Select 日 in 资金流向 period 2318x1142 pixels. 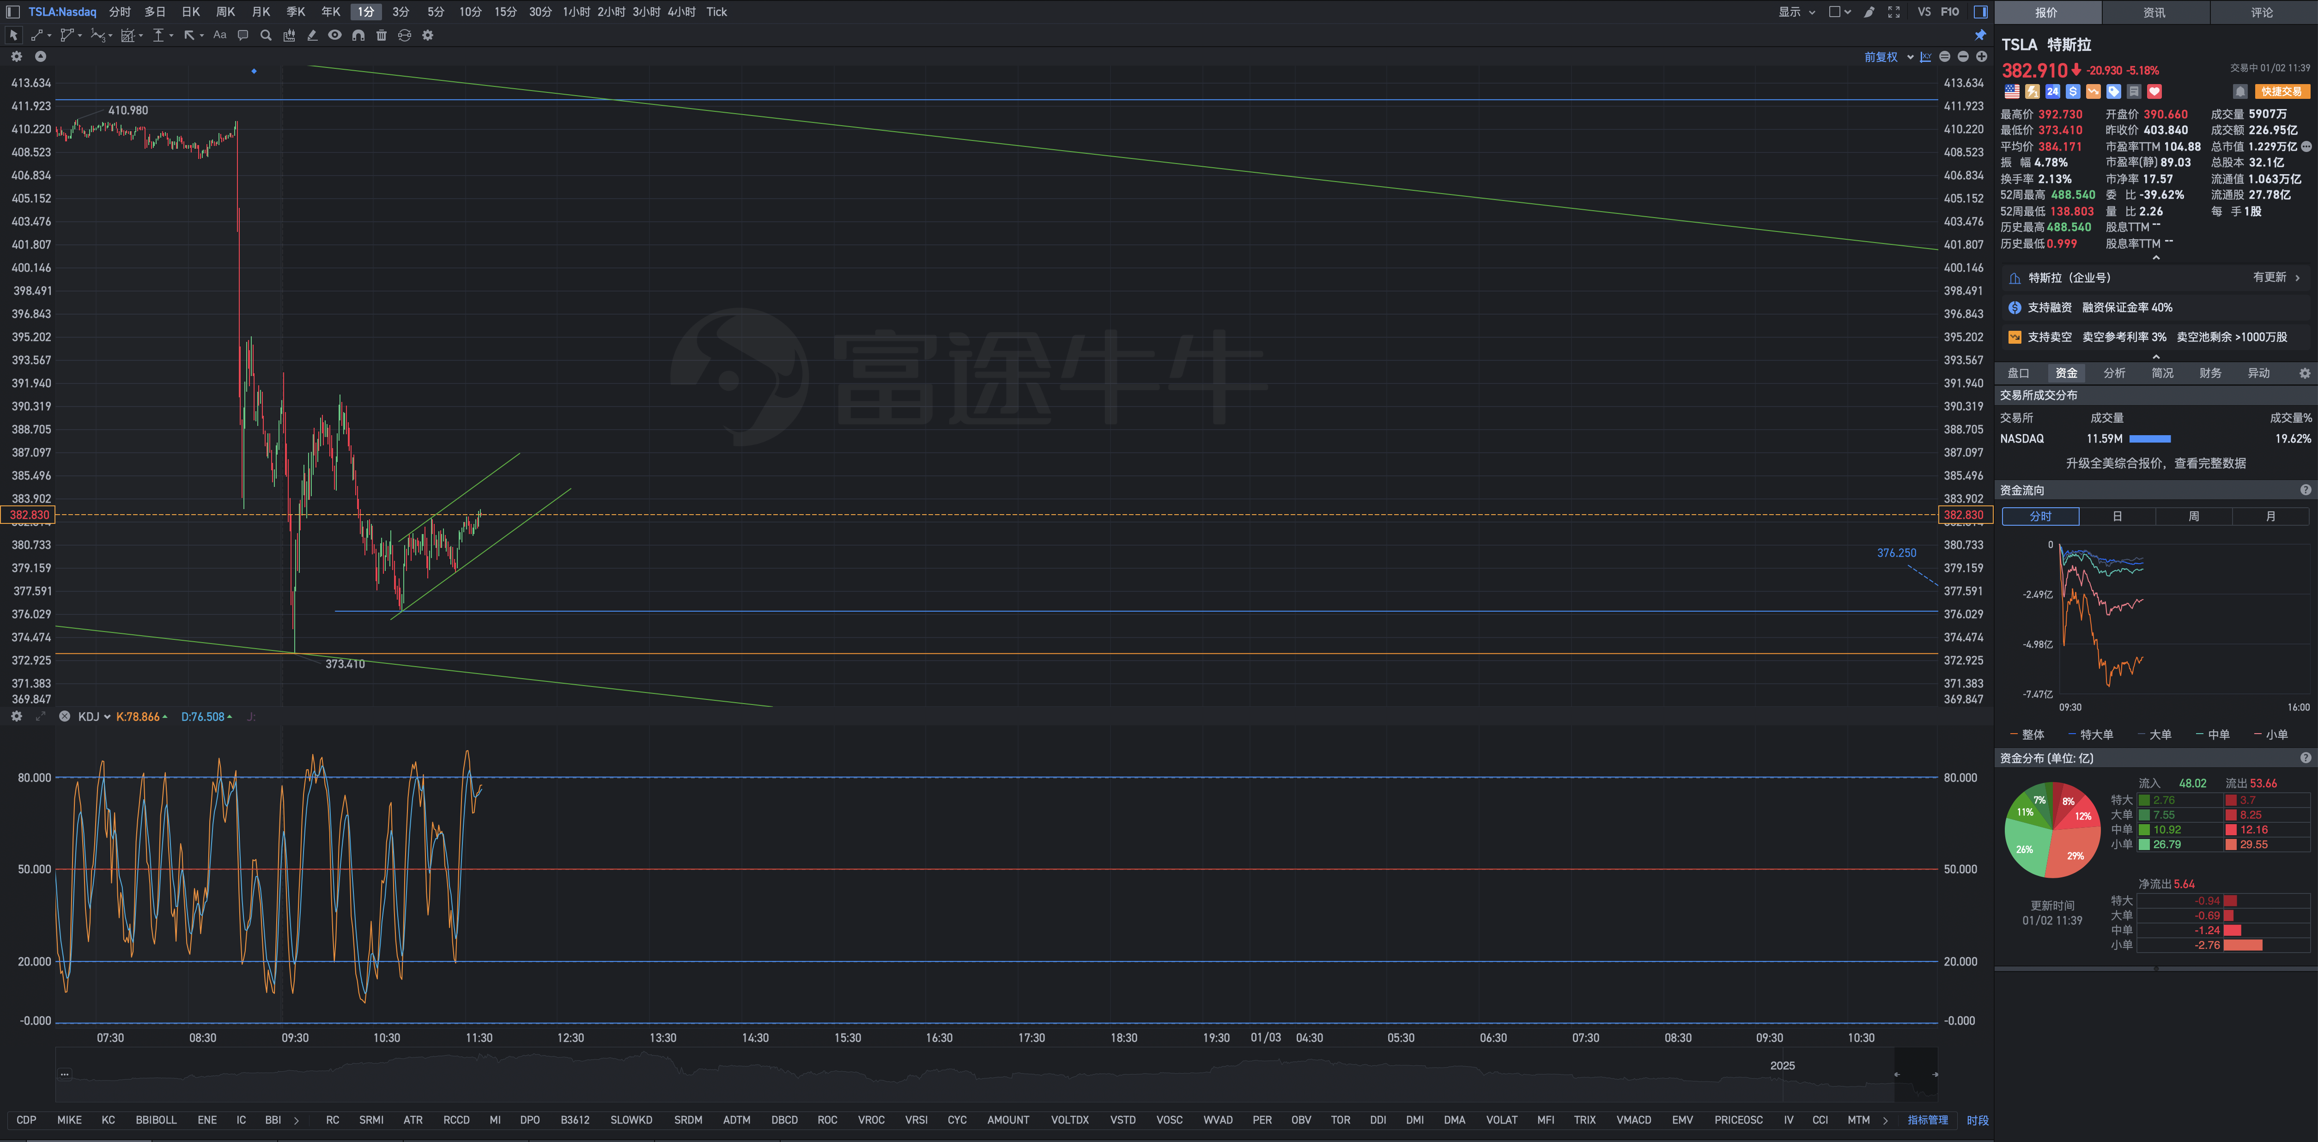[2118, 516]
